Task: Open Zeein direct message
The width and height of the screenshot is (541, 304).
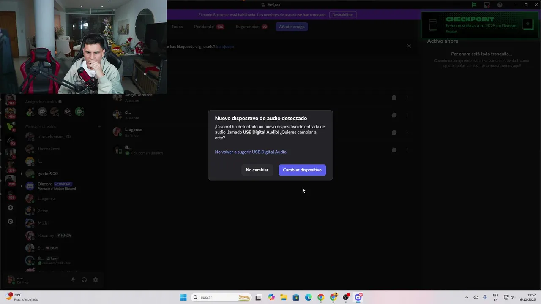Action: point(63,211)
